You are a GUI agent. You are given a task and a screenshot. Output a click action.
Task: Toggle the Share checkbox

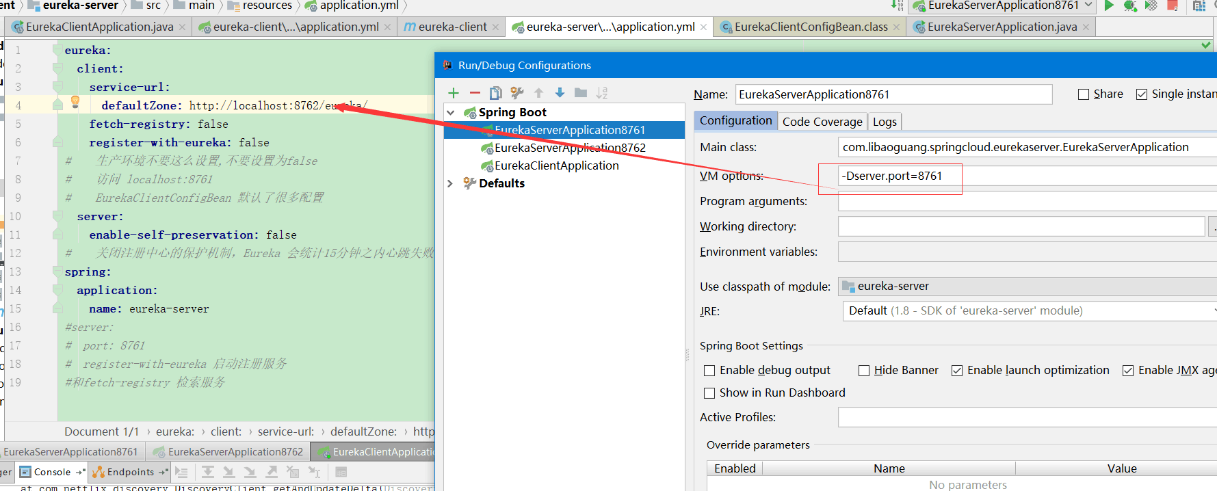tap(1084, 94)
